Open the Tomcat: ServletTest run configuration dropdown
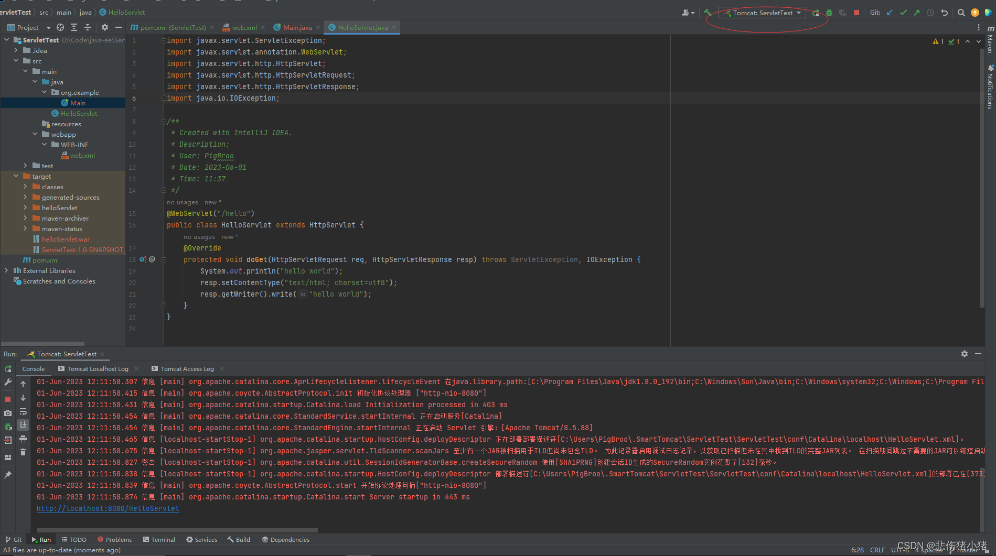This screenshot has height=556, width=996. pos(762,13)
